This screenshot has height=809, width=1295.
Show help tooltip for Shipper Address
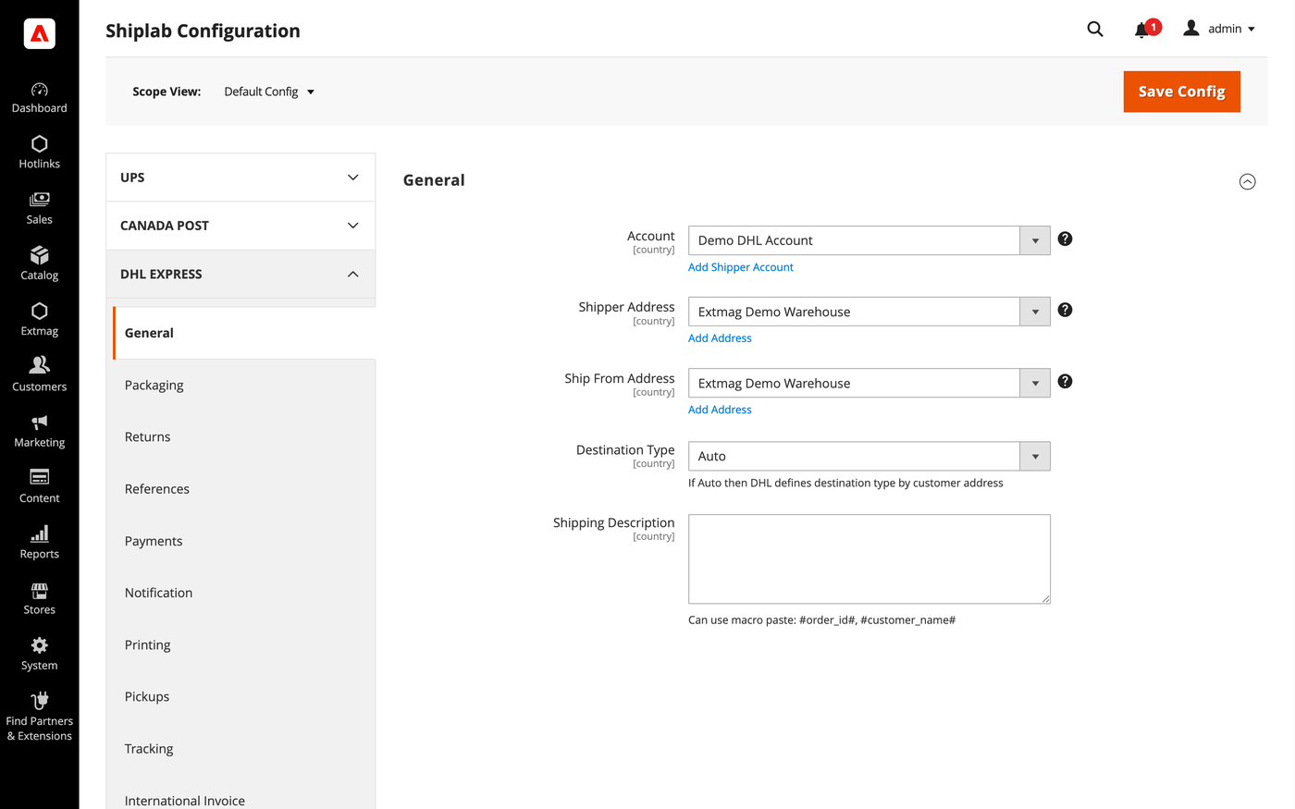pyautogui.click(x=1065, y=310)
